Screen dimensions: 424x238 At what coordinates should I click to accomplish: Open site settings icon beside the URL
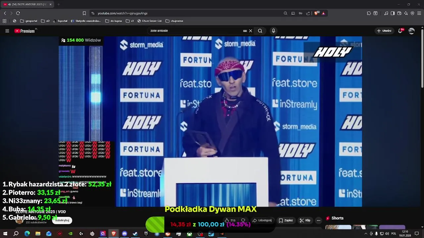tap(93, 13)
